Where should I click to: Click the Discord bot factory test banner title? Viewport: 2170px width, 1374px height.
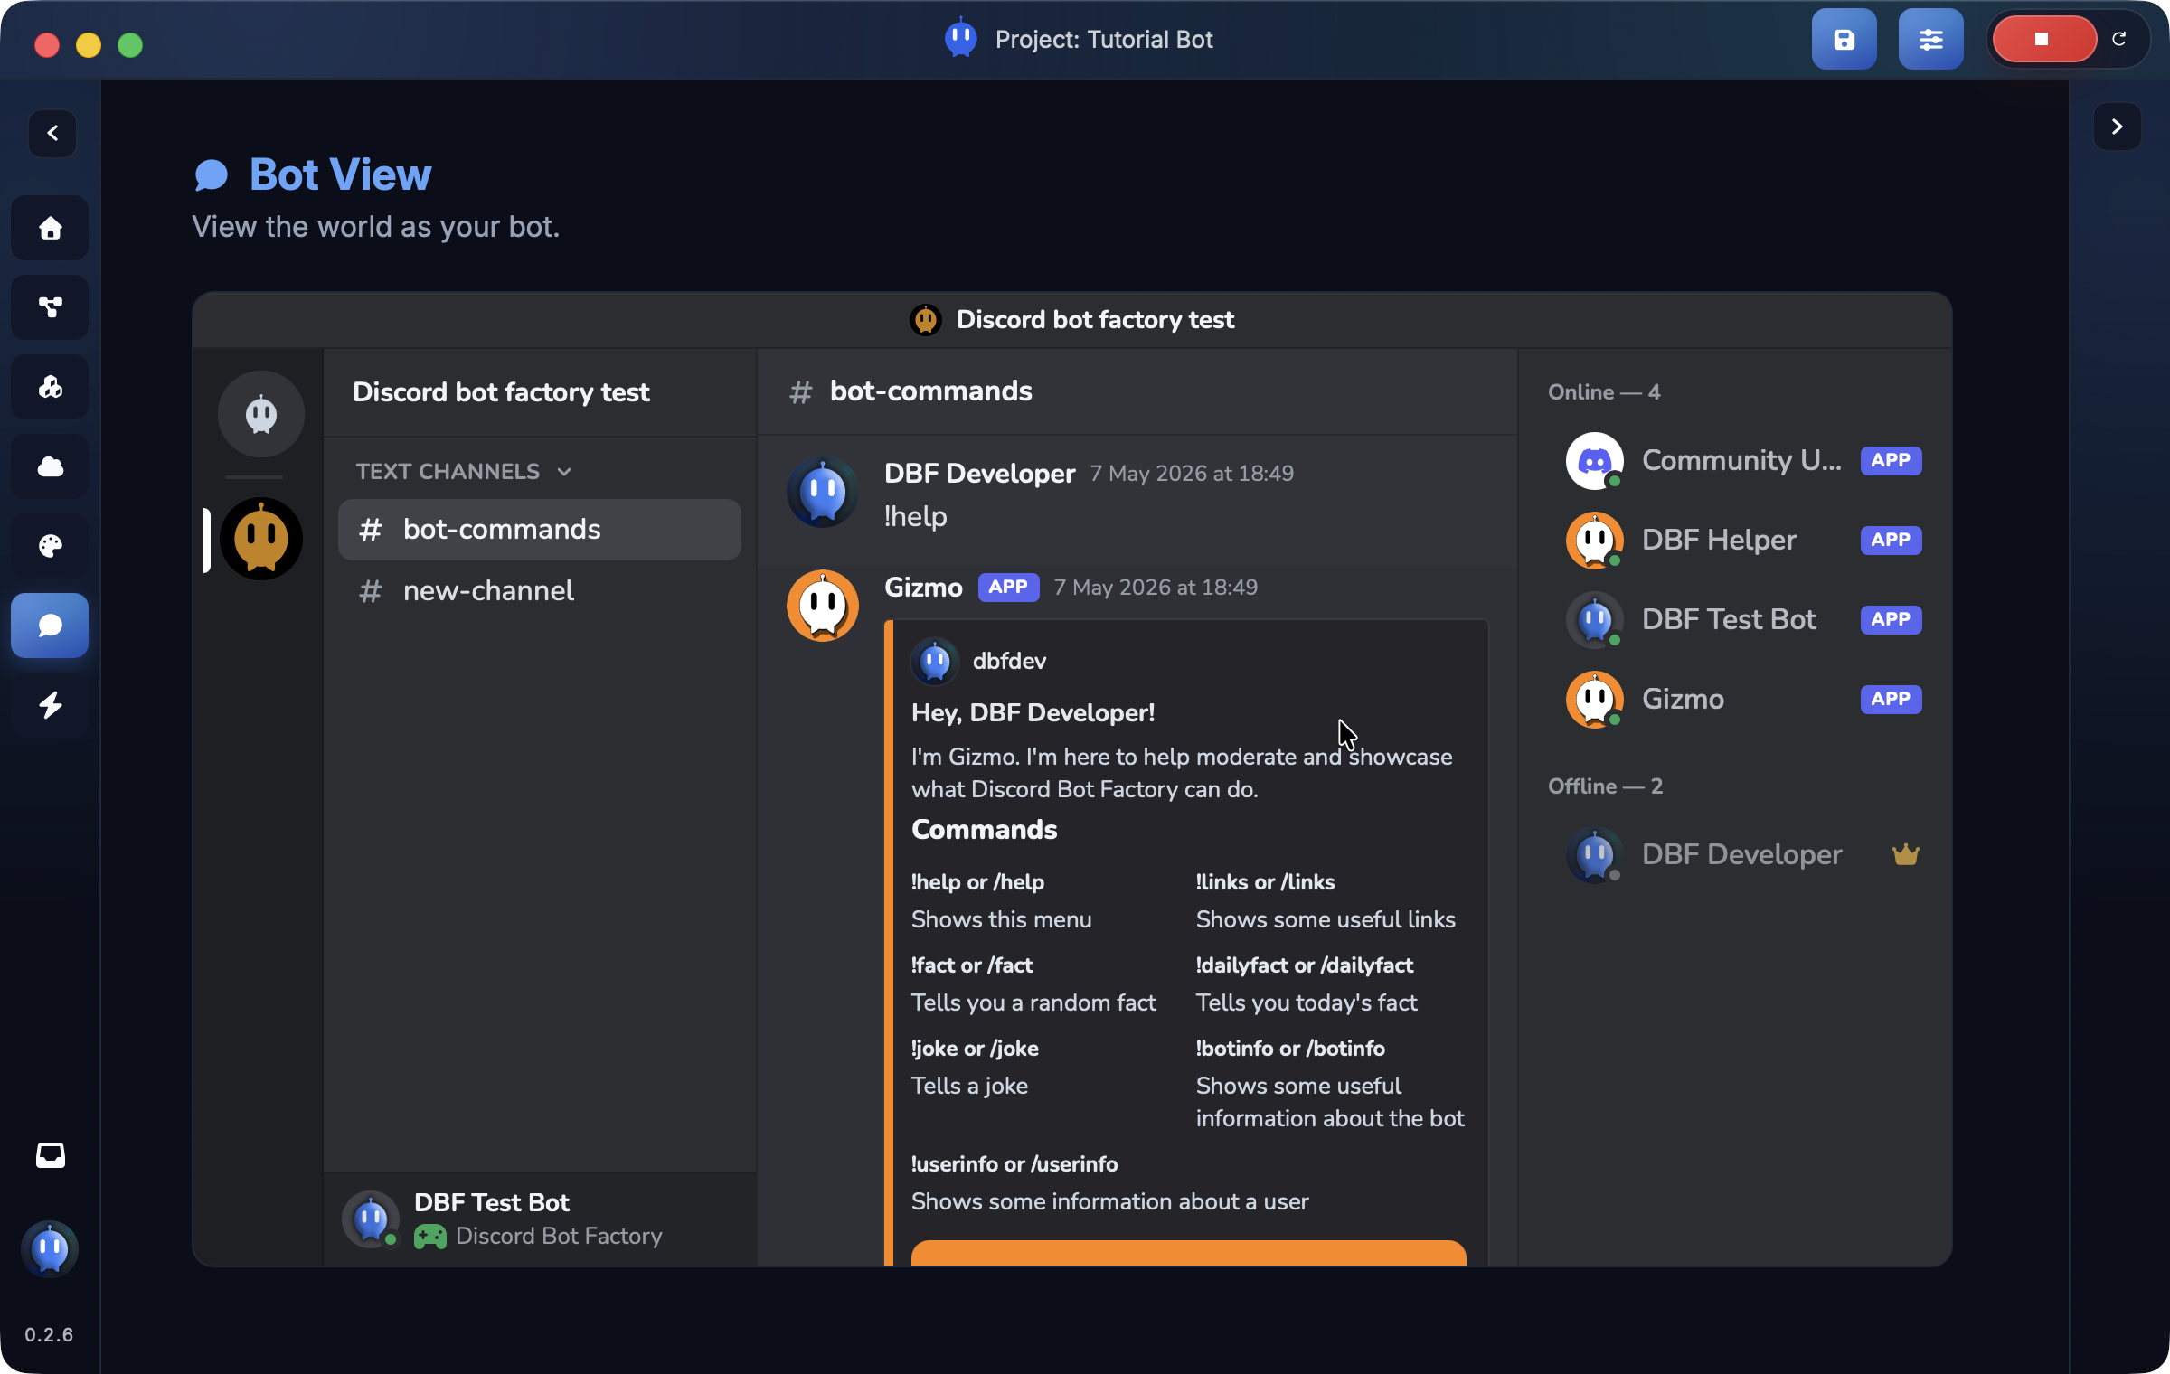[x=1095, y=320]
